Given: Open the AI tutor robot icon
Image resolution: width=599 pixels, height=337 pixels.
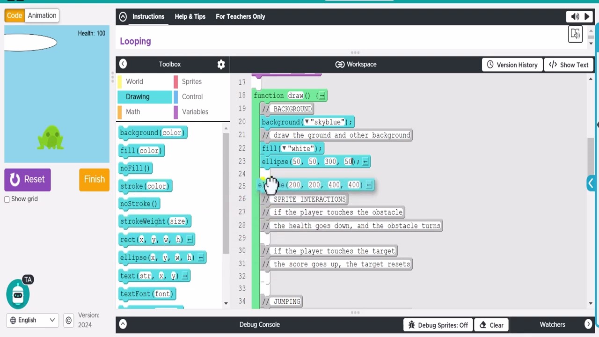Looking at the screenshot, I should point(18,294).
